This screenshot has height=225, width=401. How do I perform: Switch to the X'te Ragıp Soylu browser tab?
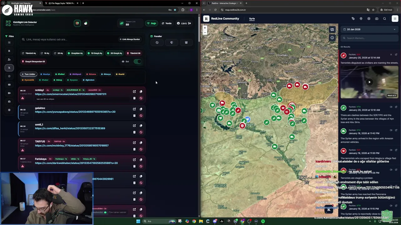pyautogui.click(x=61, y=3)
